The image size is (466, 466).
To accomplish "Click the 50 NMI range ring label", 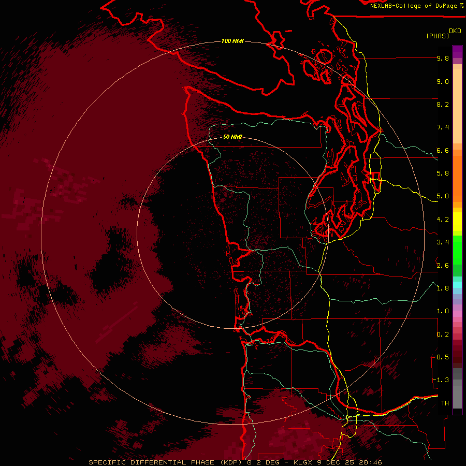I will click(x=232, y=137).
